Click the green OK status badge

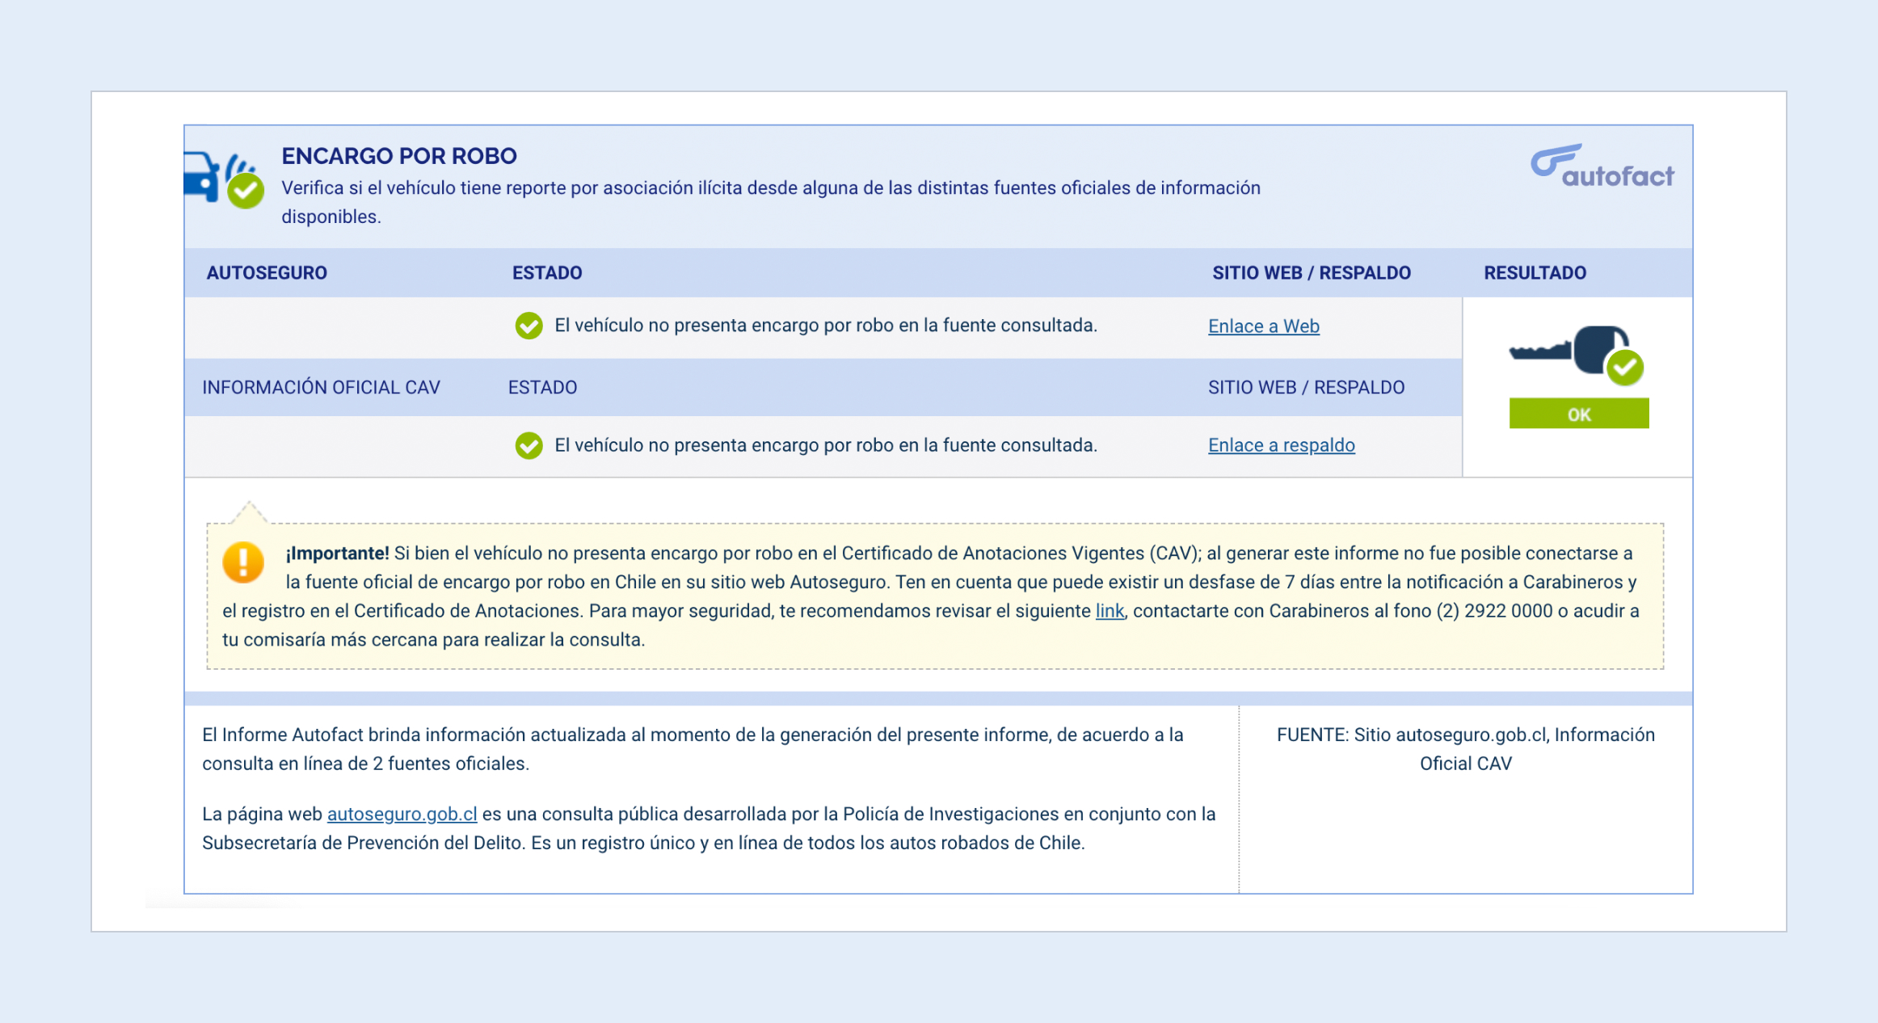tap(1577, 413)
